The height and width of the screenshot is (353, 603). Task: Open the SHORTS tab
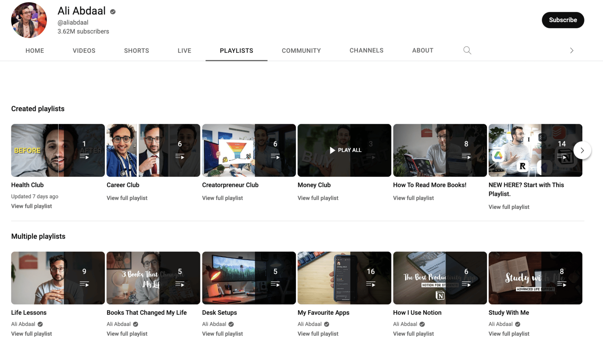[136, 51]
